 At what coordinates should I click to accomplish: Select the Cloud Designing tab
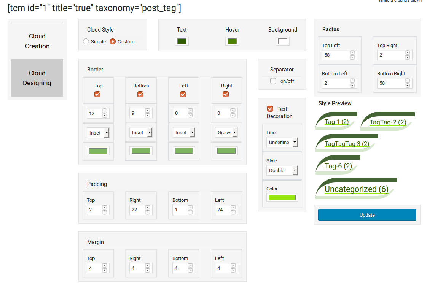click(37, 78)
